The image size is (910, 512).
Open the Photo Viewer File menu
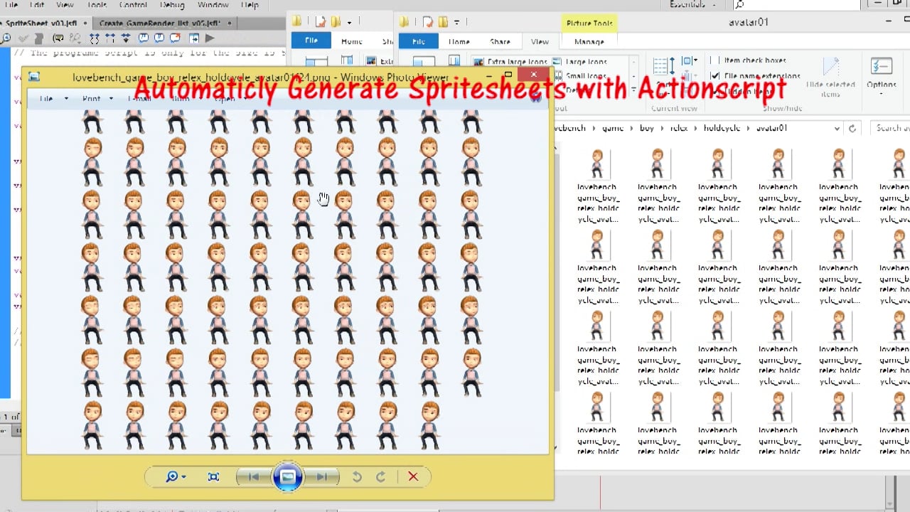tap(53, 99)
